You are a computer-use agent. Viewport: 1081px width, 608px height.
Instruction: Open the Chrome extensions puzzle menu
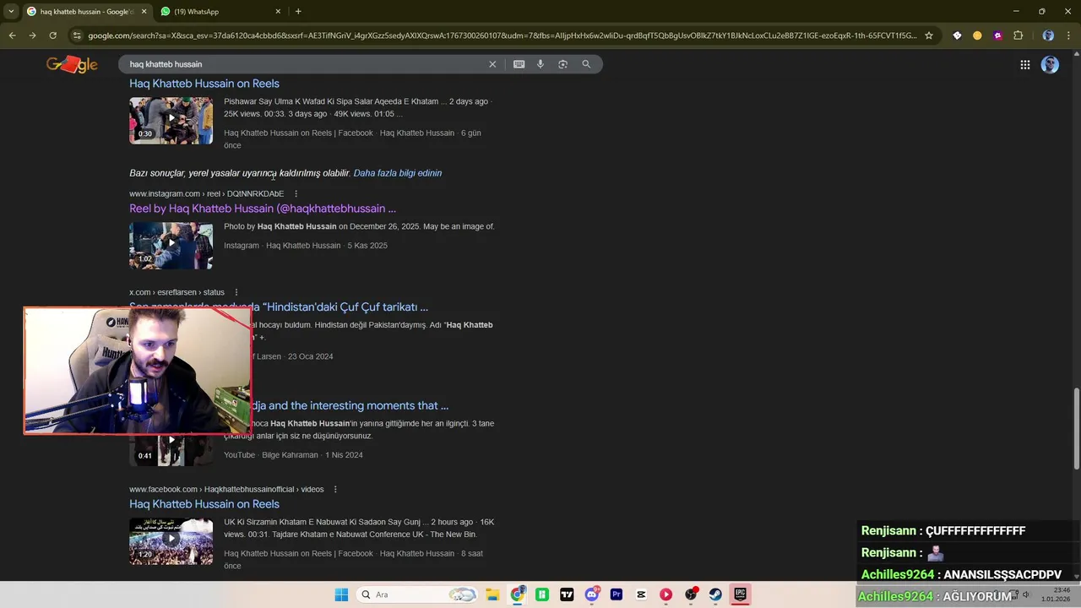click(1018, 35)
